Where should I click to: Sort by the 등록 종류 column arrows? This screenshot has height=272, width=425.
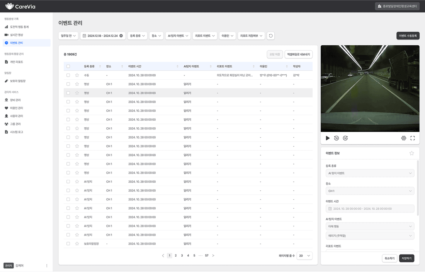pyautogui.click(x=100, y=66)
